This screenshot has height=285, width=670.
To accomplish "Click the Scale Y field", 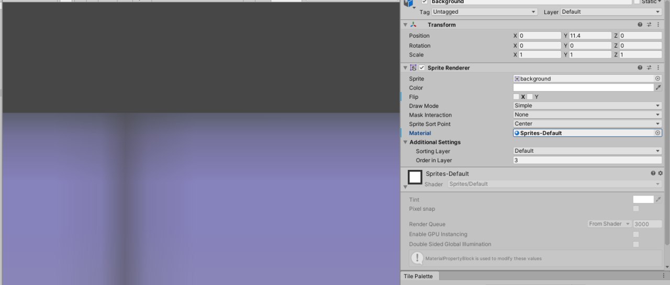I will coord(590,54).
